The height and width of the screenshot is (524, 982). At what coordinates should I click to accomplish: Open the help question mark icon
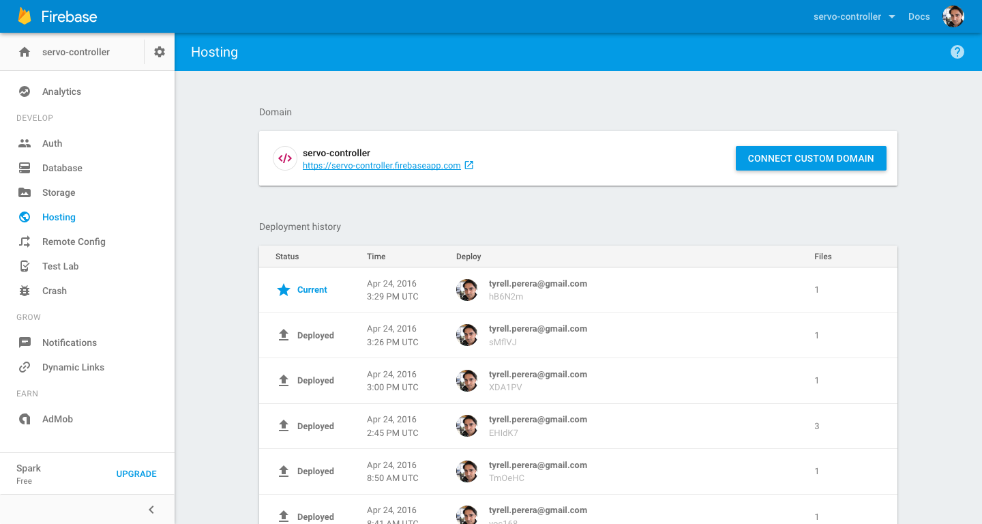(957, 52)
